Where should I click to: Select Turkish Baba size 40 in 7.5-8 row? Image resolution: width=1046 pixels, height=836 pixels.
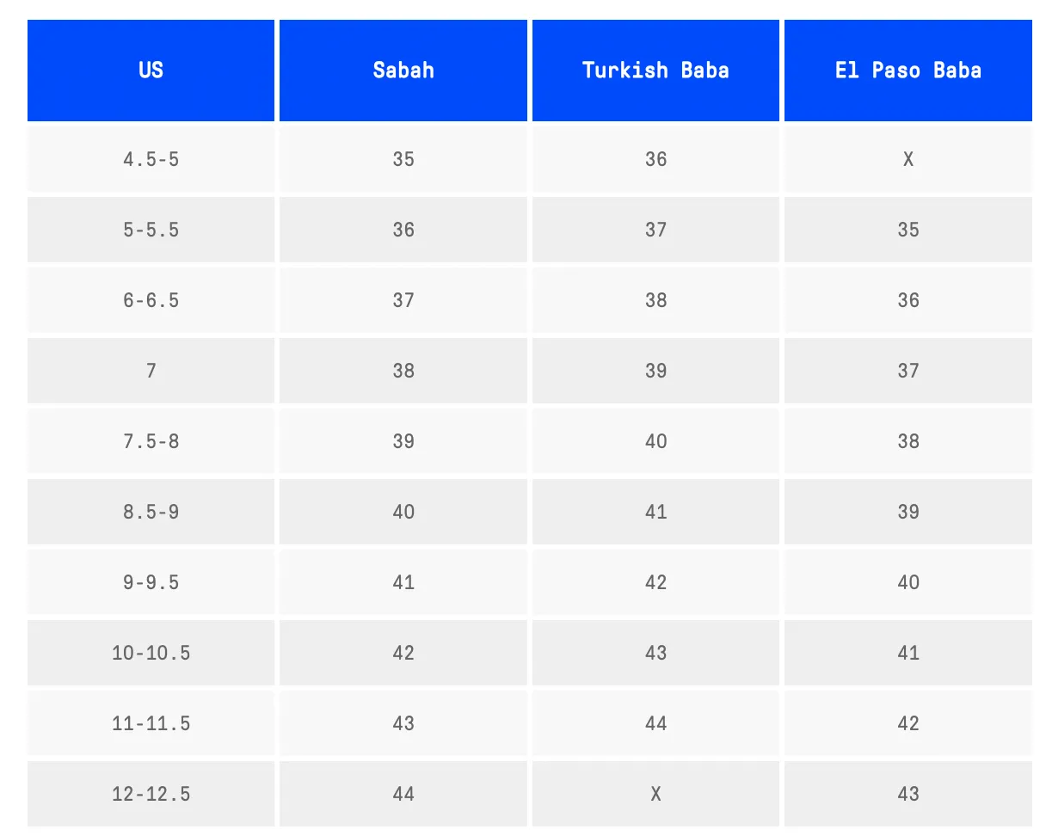pos(655,441)
